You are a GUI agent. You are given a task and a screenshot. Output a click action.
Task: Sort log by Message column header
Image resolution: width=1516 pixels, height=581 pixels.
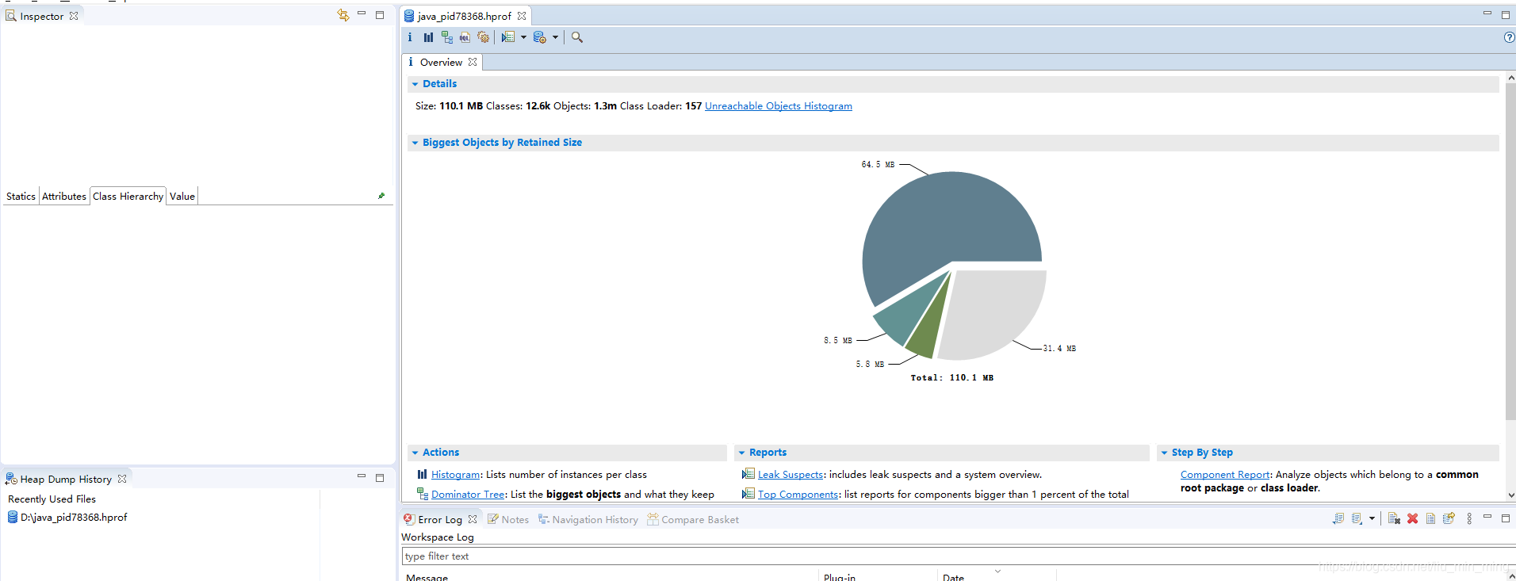[x=610, y=576]
